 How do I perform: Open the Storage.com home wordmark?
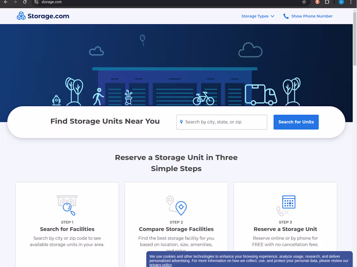pyautogui.click(x=48, y=16)
